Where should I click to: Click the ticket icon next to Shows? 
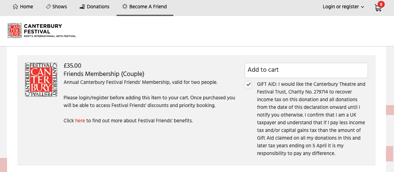click(48, 6)
